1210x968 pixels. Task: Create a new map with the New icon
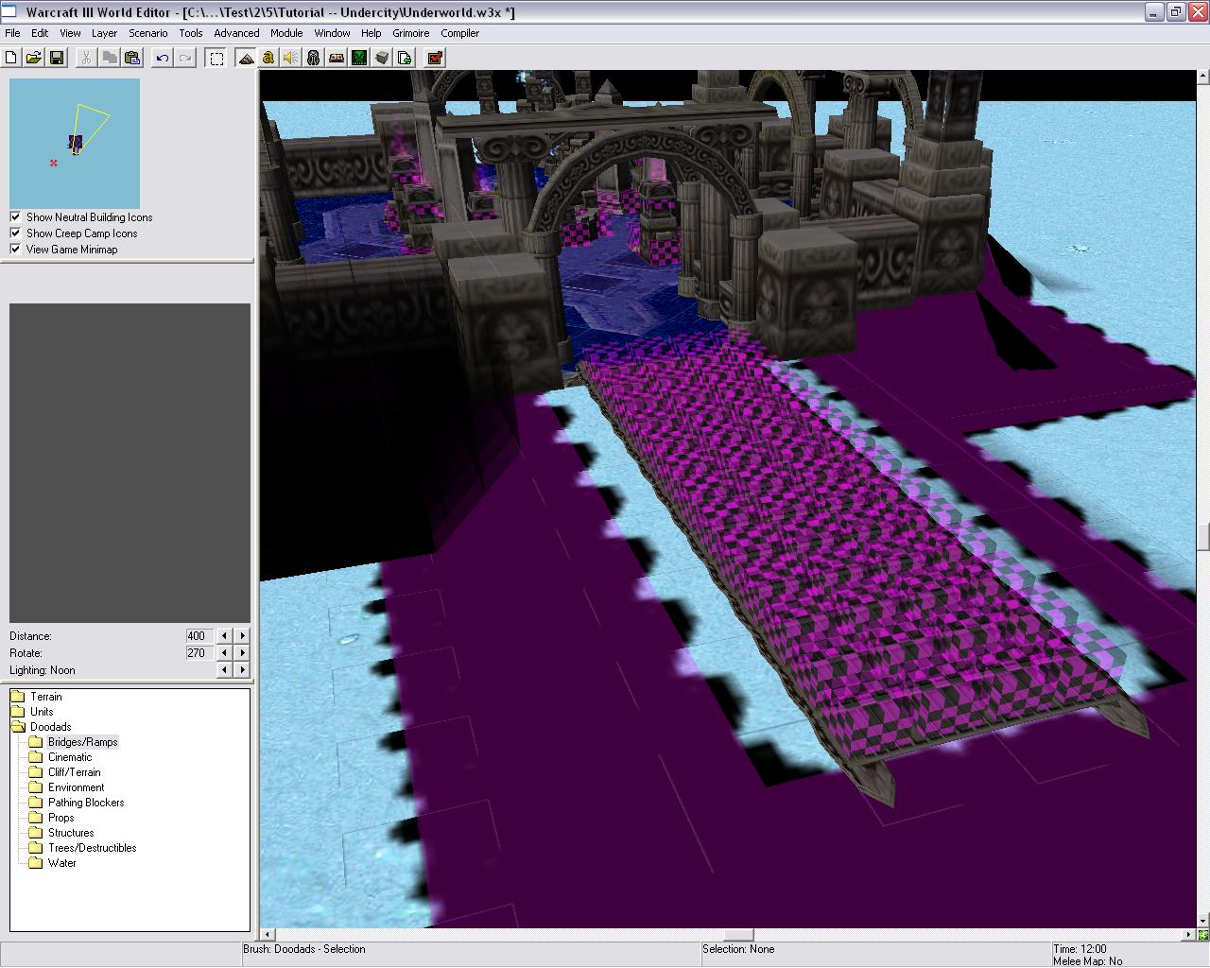[x=11, y=58]
